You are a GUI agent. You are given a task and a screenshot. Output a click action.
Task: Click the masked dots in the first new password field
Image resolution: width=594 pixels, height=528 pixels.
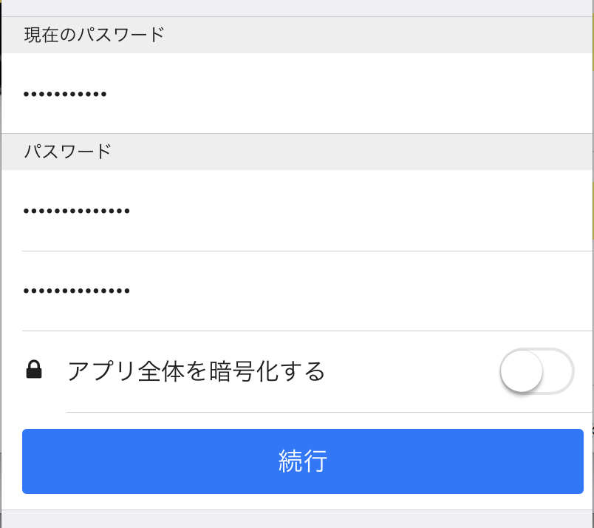click(x=77, y=211)
